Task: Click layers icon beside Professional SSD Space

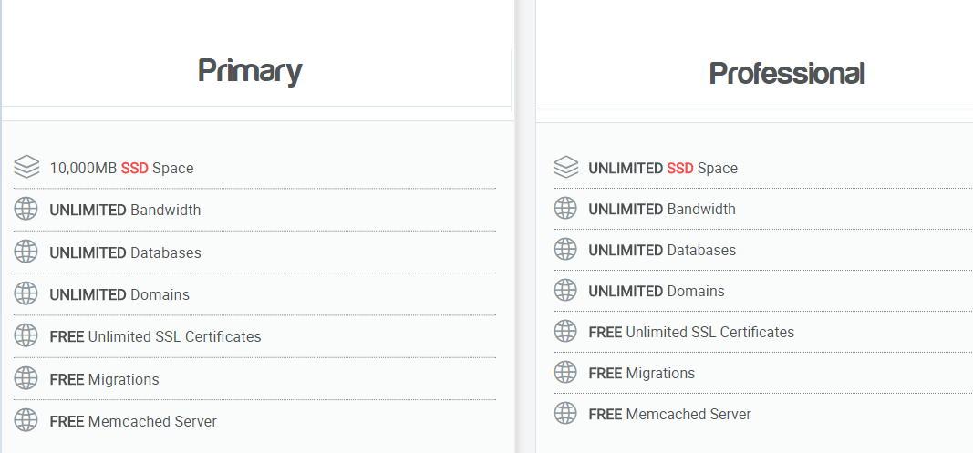Action: coord(566,168)
